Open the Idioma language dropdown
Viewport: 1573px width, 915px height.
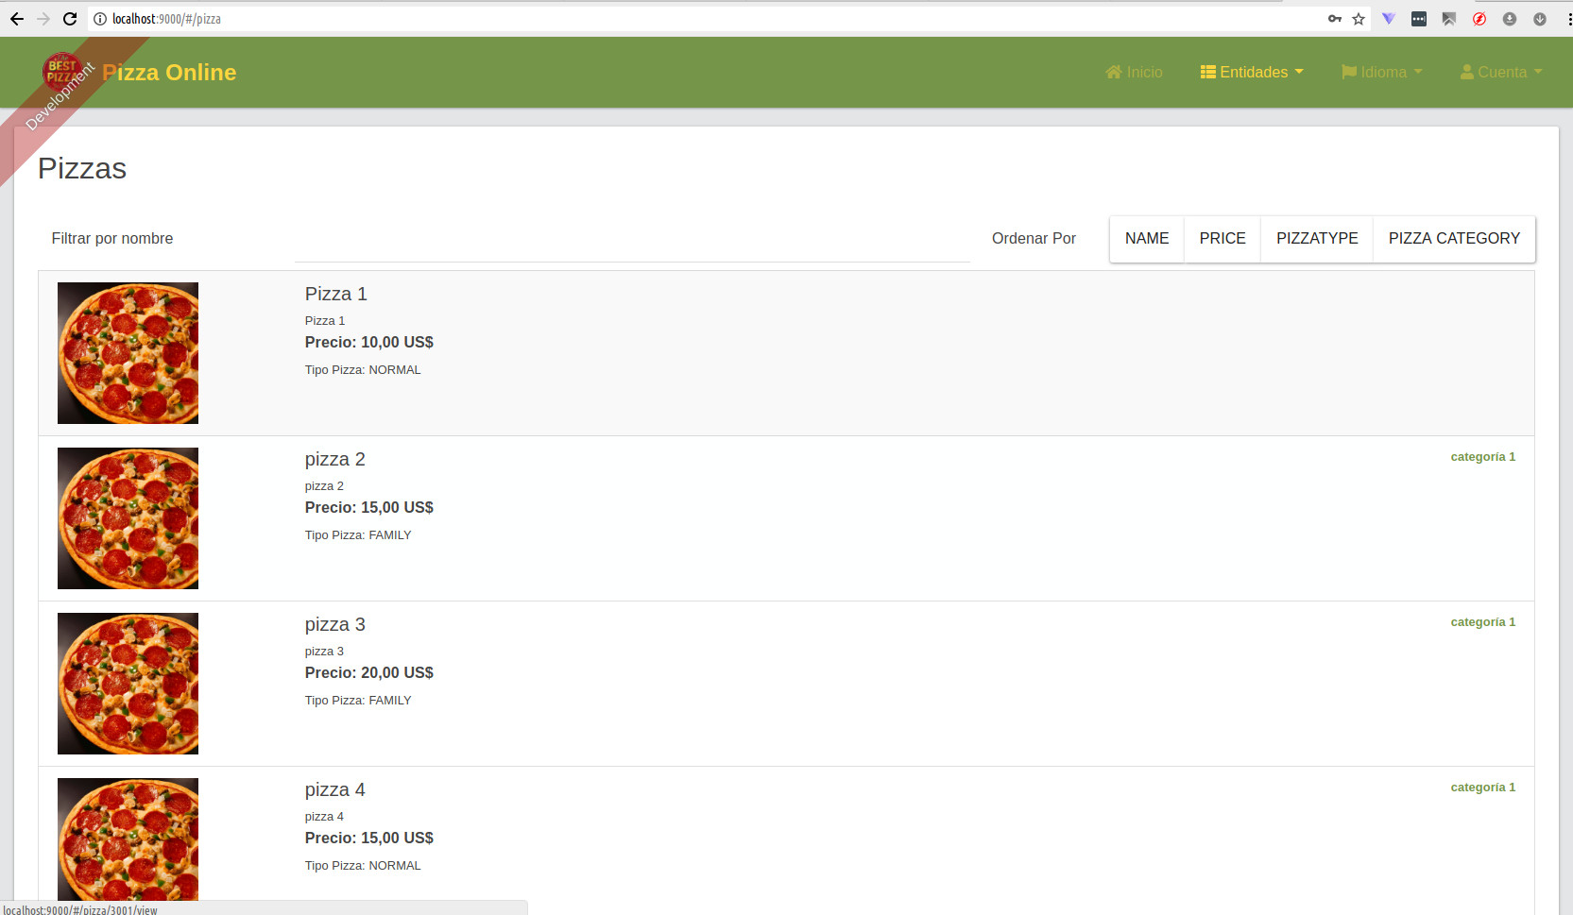point(1381,72)
